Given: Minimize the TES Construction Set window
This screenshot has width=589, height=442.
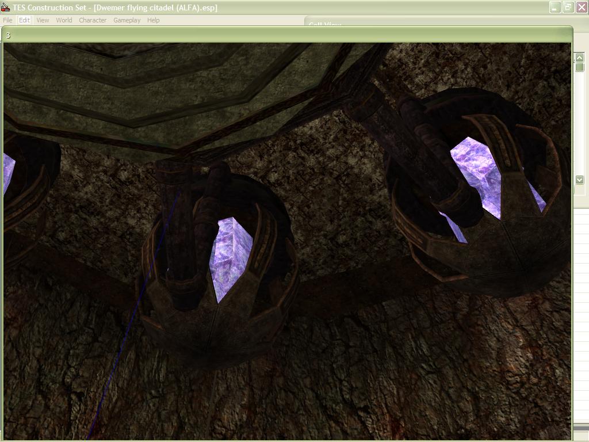Looking at the screenshot, I should pyautogui.click(x=555, y=7).
